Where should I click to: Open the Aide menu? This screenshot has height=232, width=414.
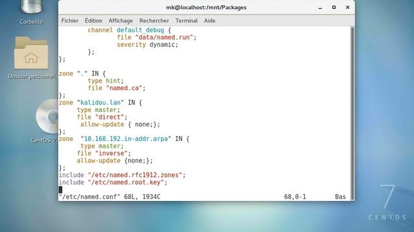coord(210,21)
